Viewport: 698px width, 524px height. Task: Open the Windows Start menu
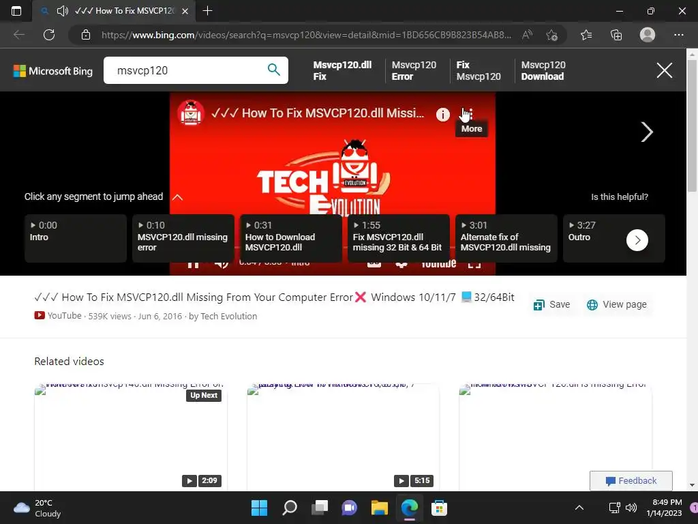coord(260,508)
